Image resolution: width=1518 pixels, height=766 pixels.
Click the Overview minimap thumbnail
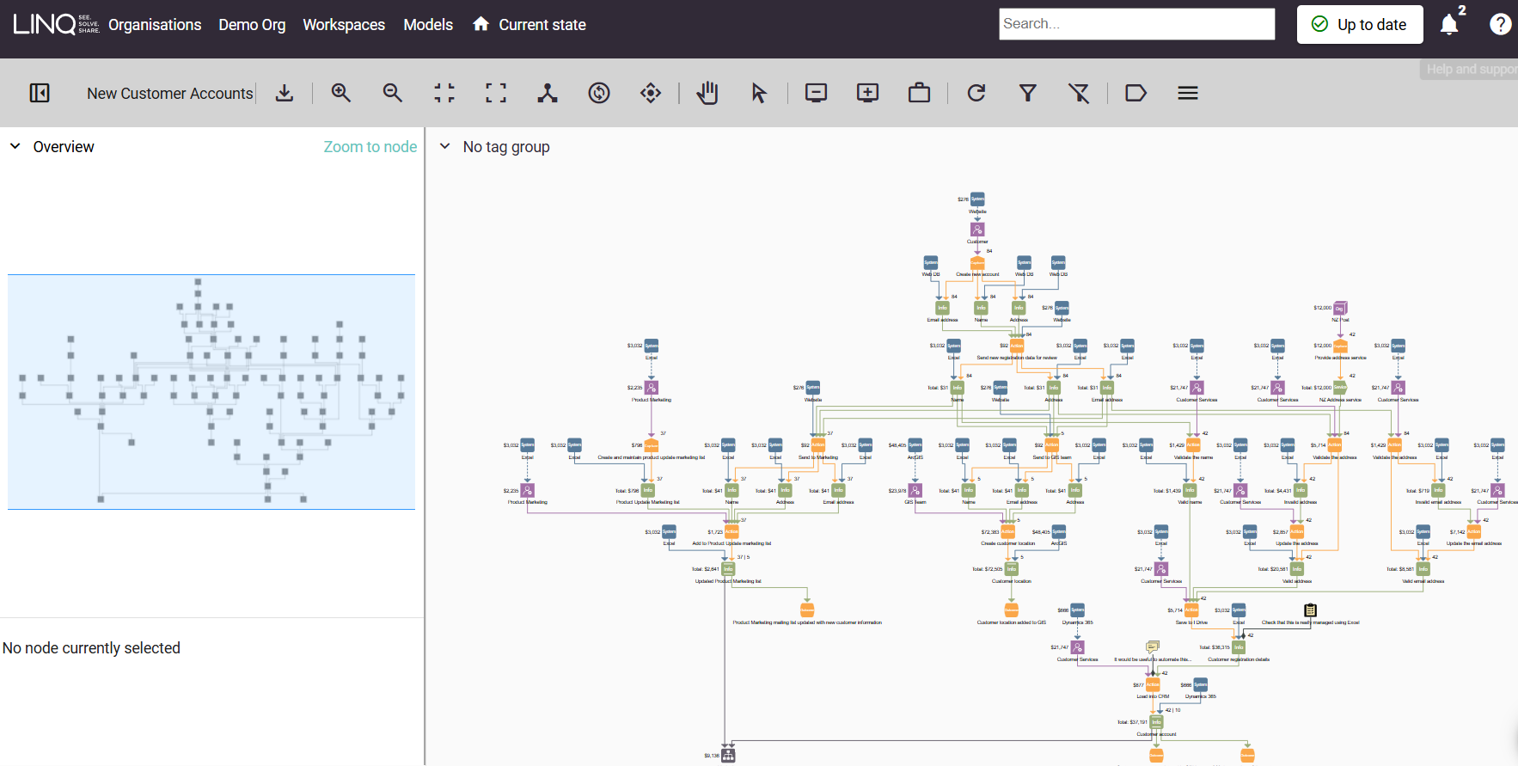click(x=211, y=392)
